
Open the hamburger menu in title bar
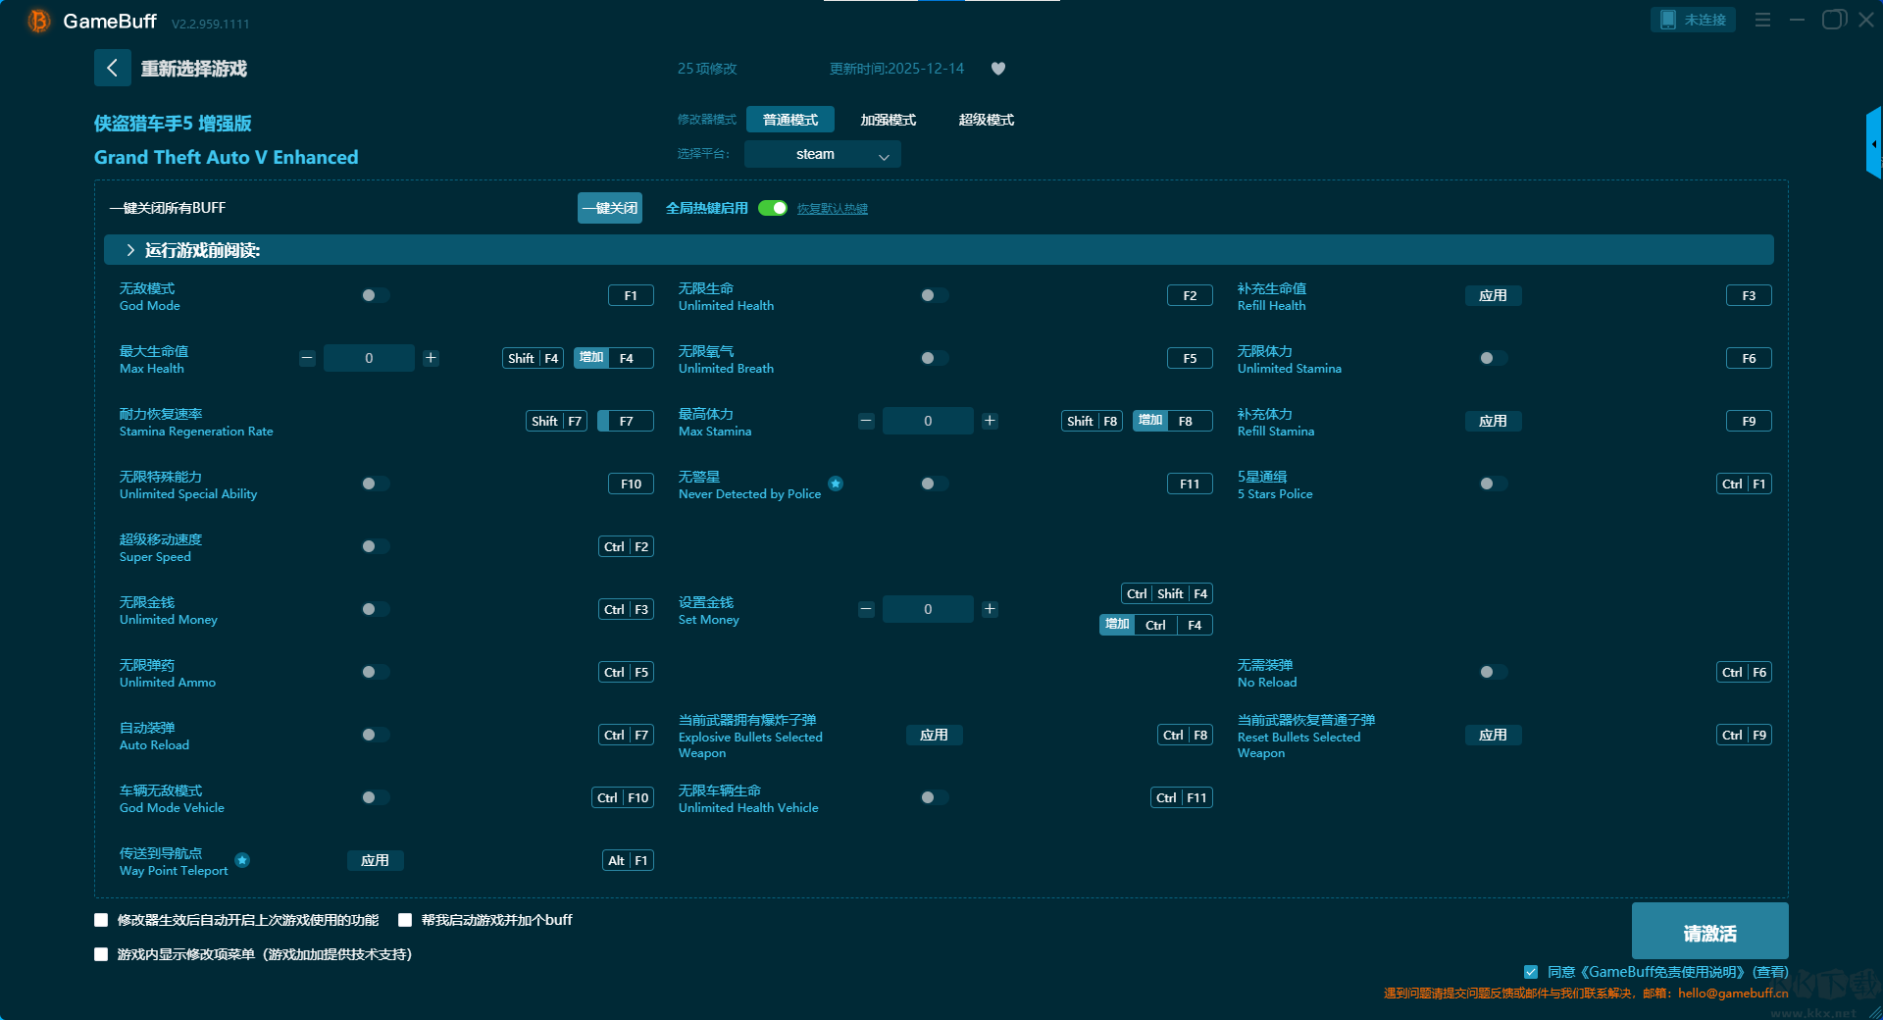1762,20
